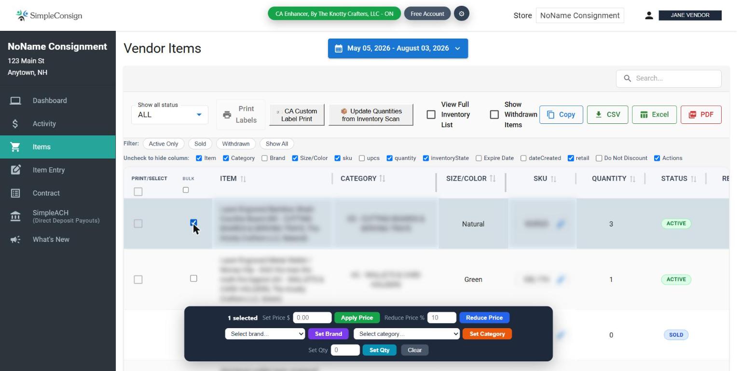The height and width of the screenshot is (371, 741).
Task: Click the Set Category button
Action: 487,334
